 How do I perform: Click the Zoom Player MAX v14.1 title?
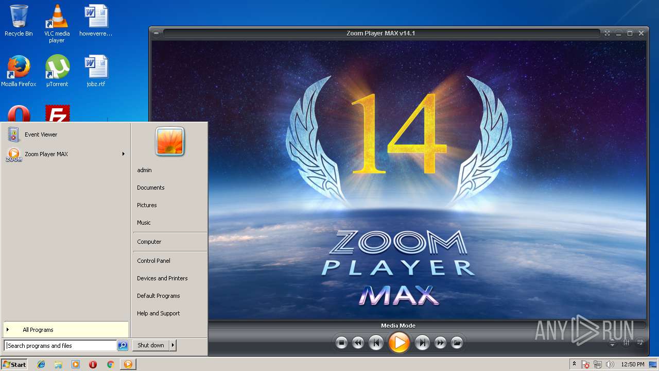380,33
